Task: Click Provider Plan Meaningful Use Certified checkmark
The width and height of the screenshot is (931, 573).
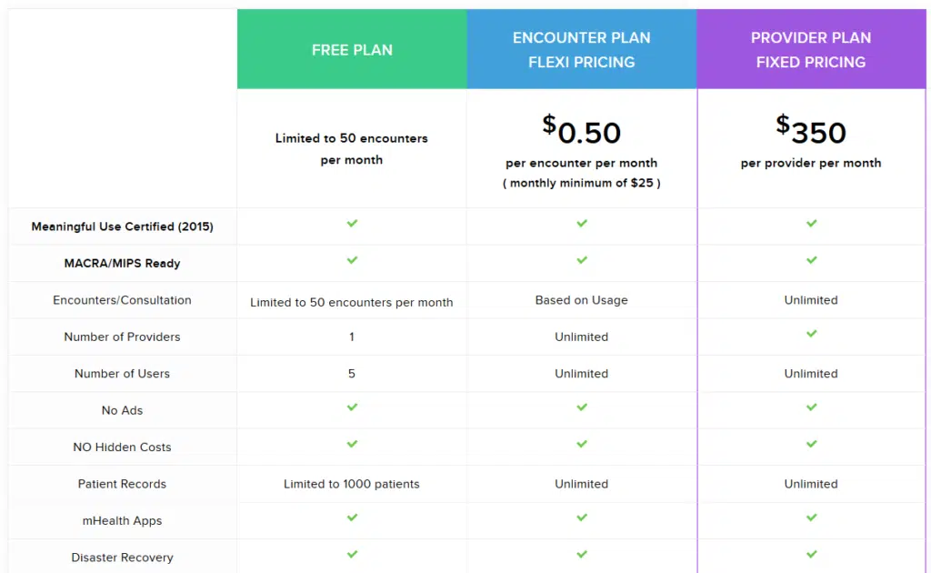Action: click(811, 224)
